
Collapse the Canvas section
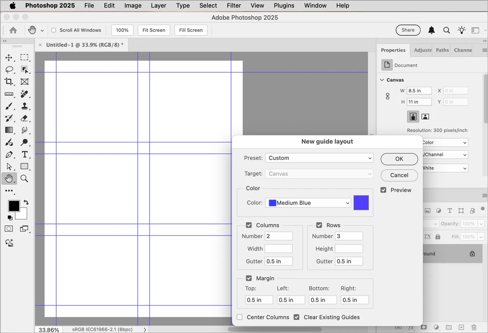[x=382, y=80]
